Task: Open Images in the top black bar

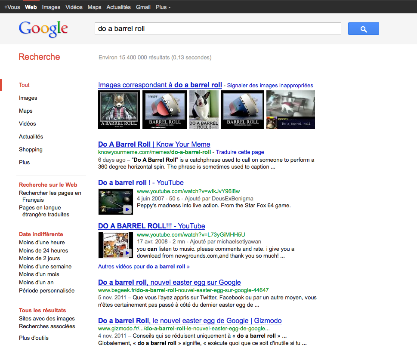Action: click(51, 7)
